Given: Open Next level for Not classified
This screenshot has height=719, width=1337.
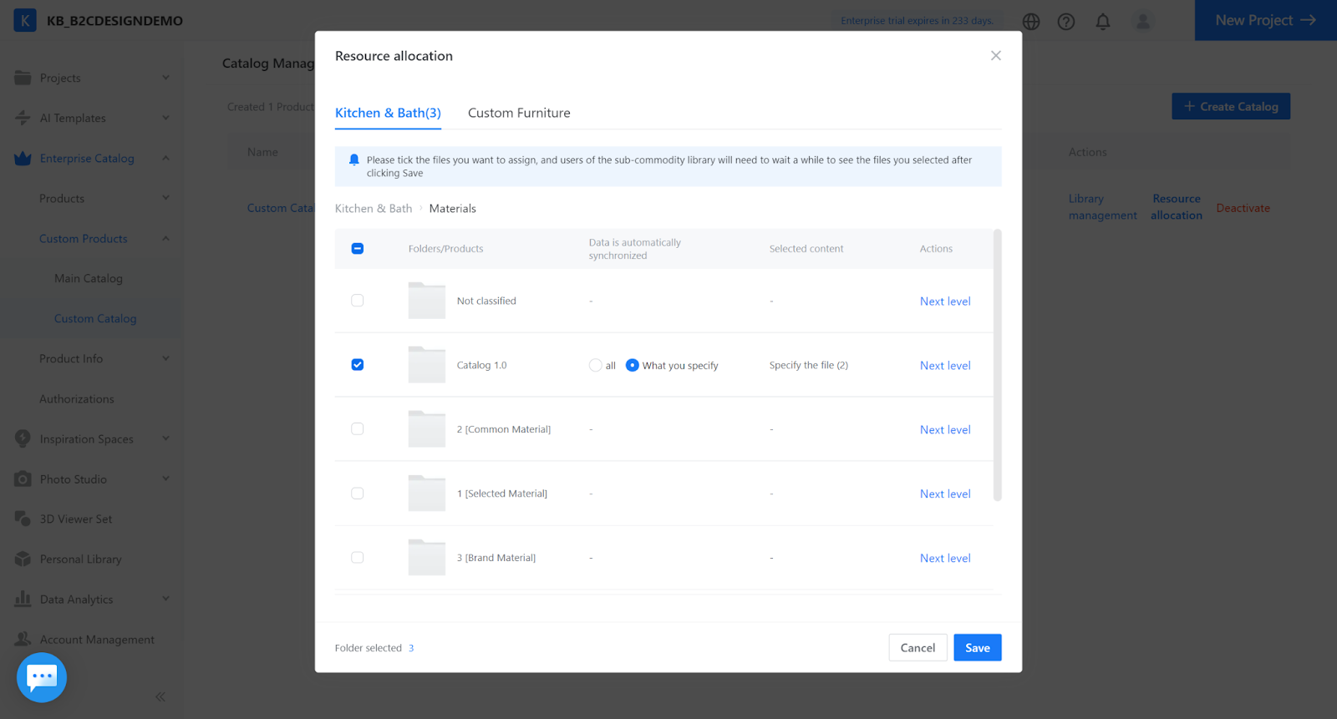Looking at the screenshot, I should point(945,301).
